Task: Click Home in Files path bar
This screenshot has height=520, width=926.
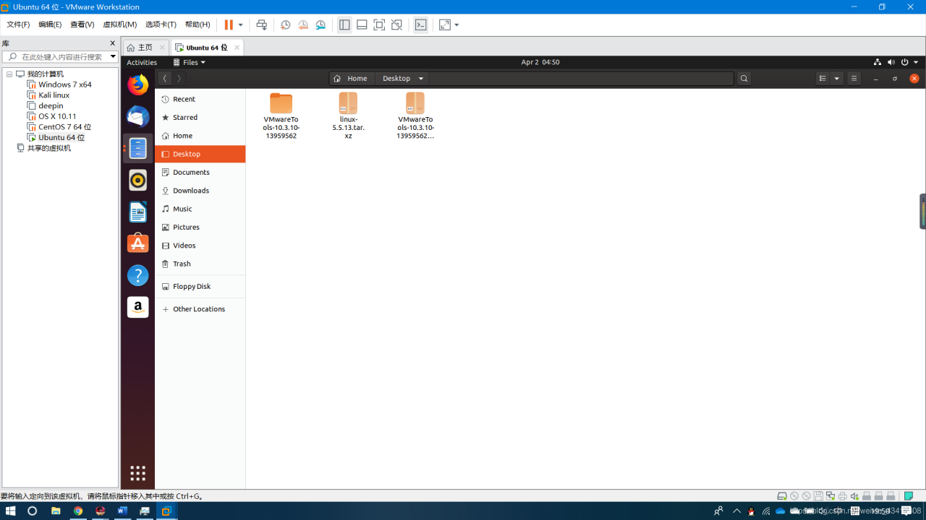Action: tap(352, 78)
